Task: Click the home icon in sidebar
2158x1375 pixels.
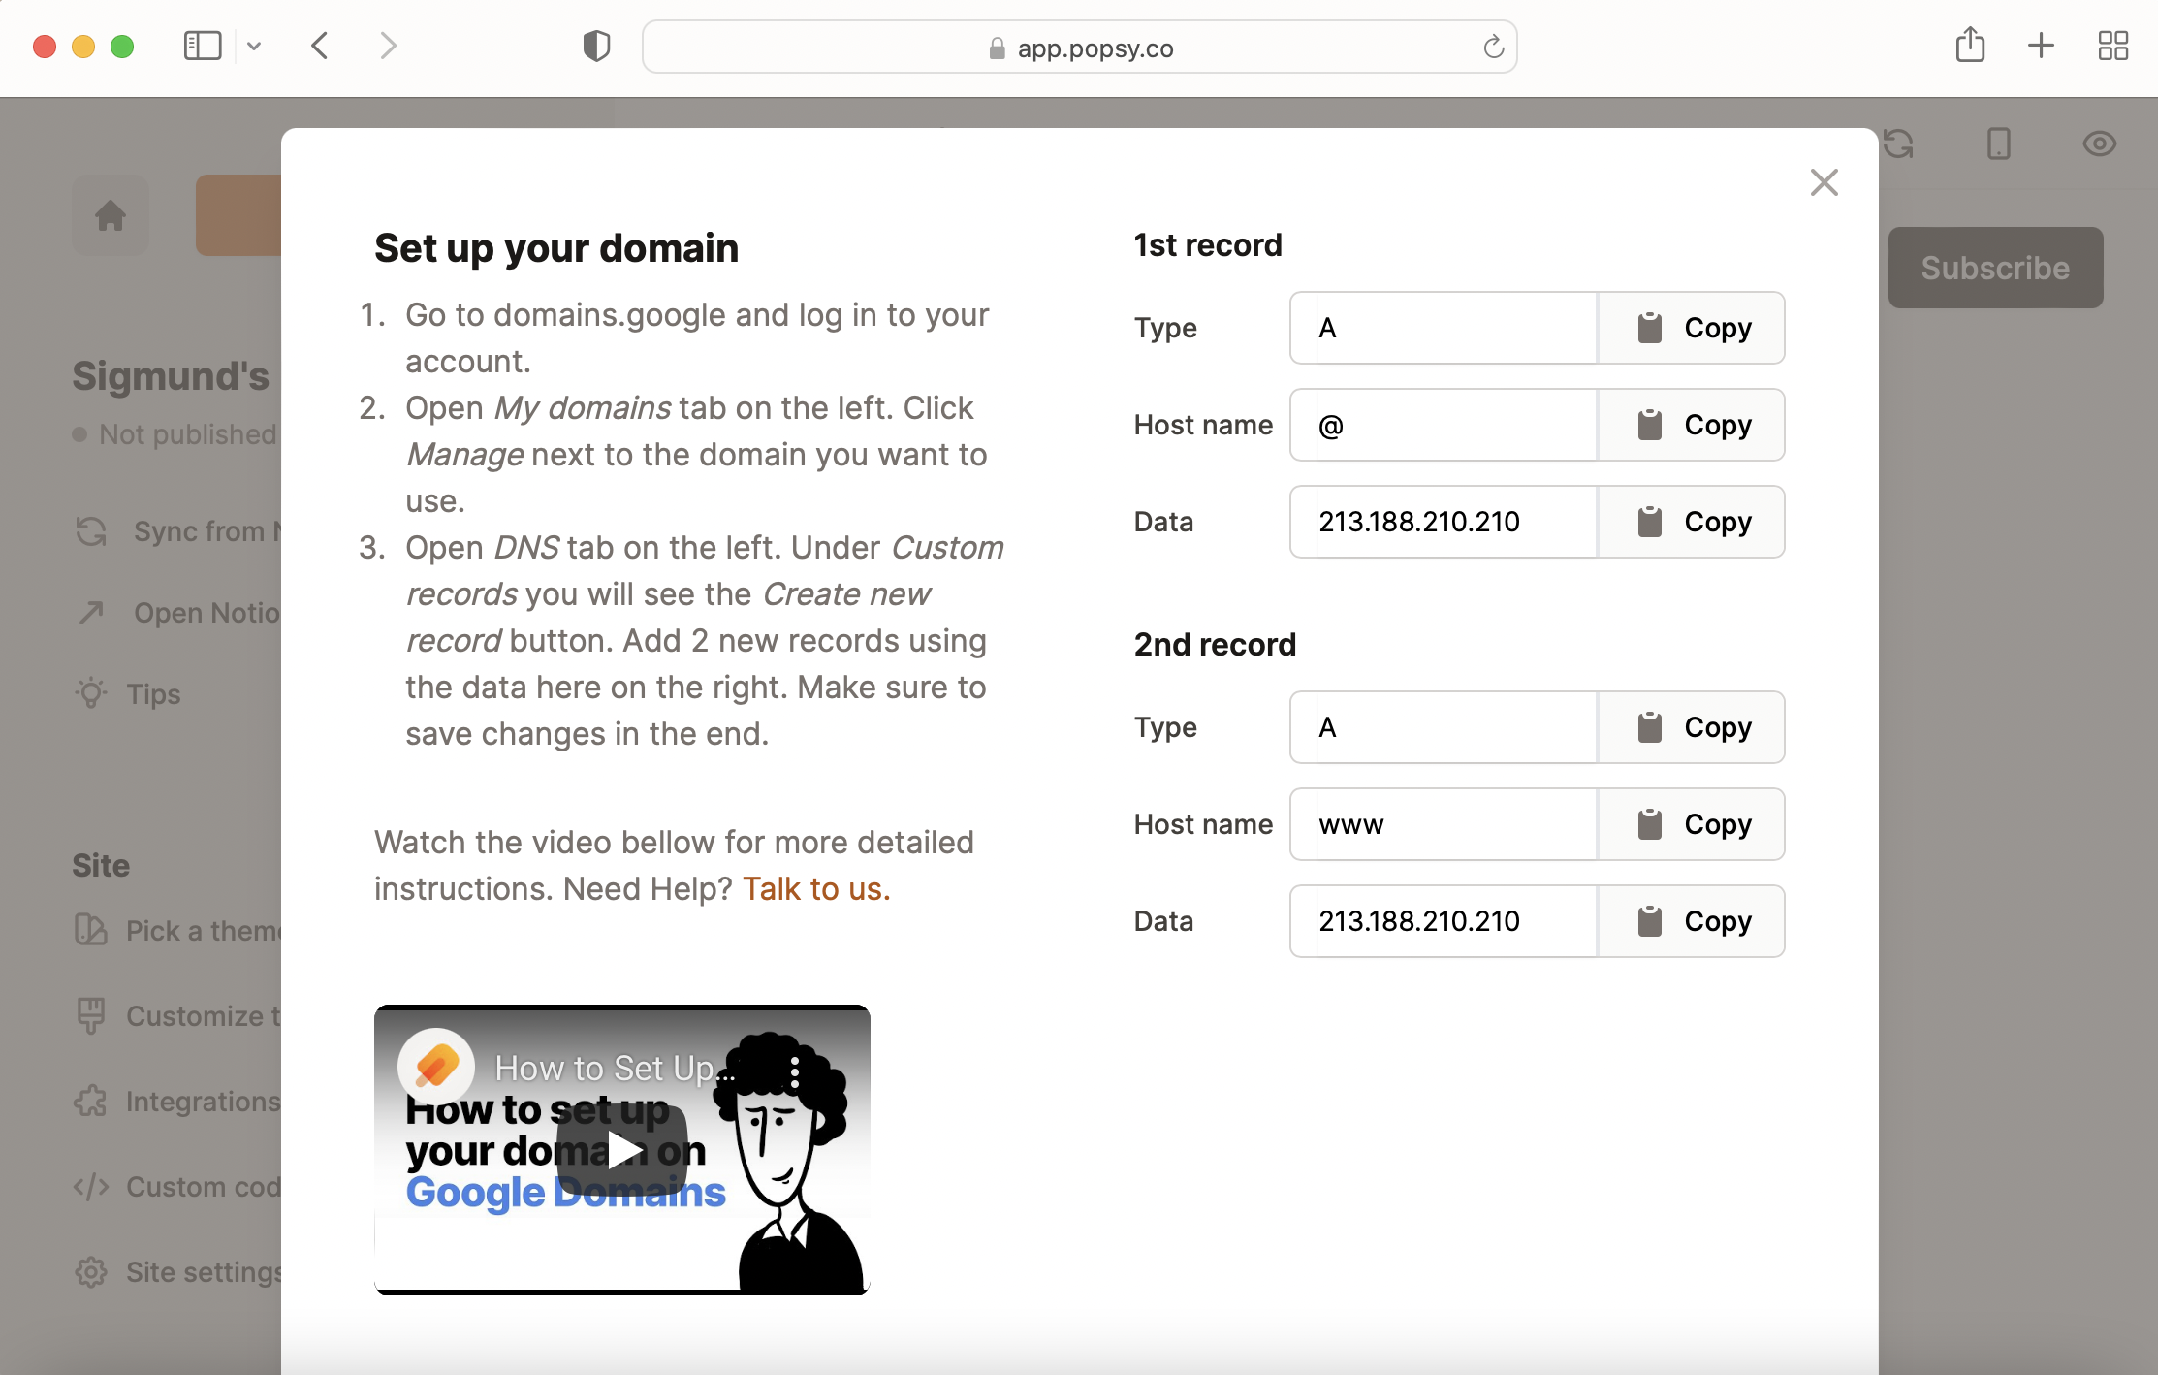Action: coord(111,215)
